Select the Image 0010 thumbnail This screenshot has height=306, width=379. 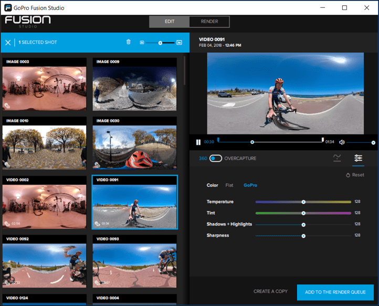point(44,143)
